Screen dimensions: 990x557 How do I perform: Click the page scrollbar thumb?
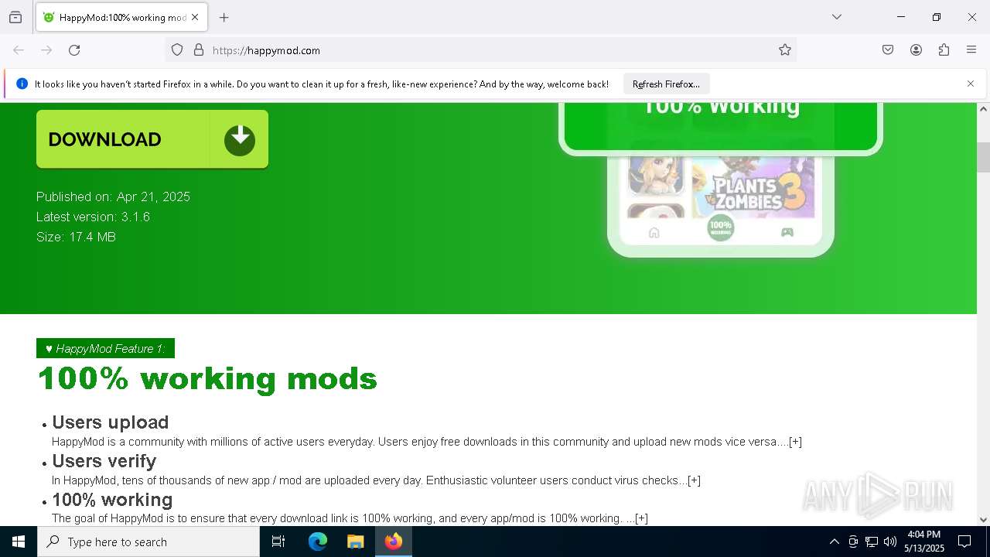983,157
